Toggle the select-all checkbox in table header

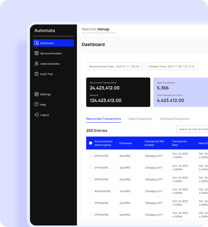click(91, 143)
